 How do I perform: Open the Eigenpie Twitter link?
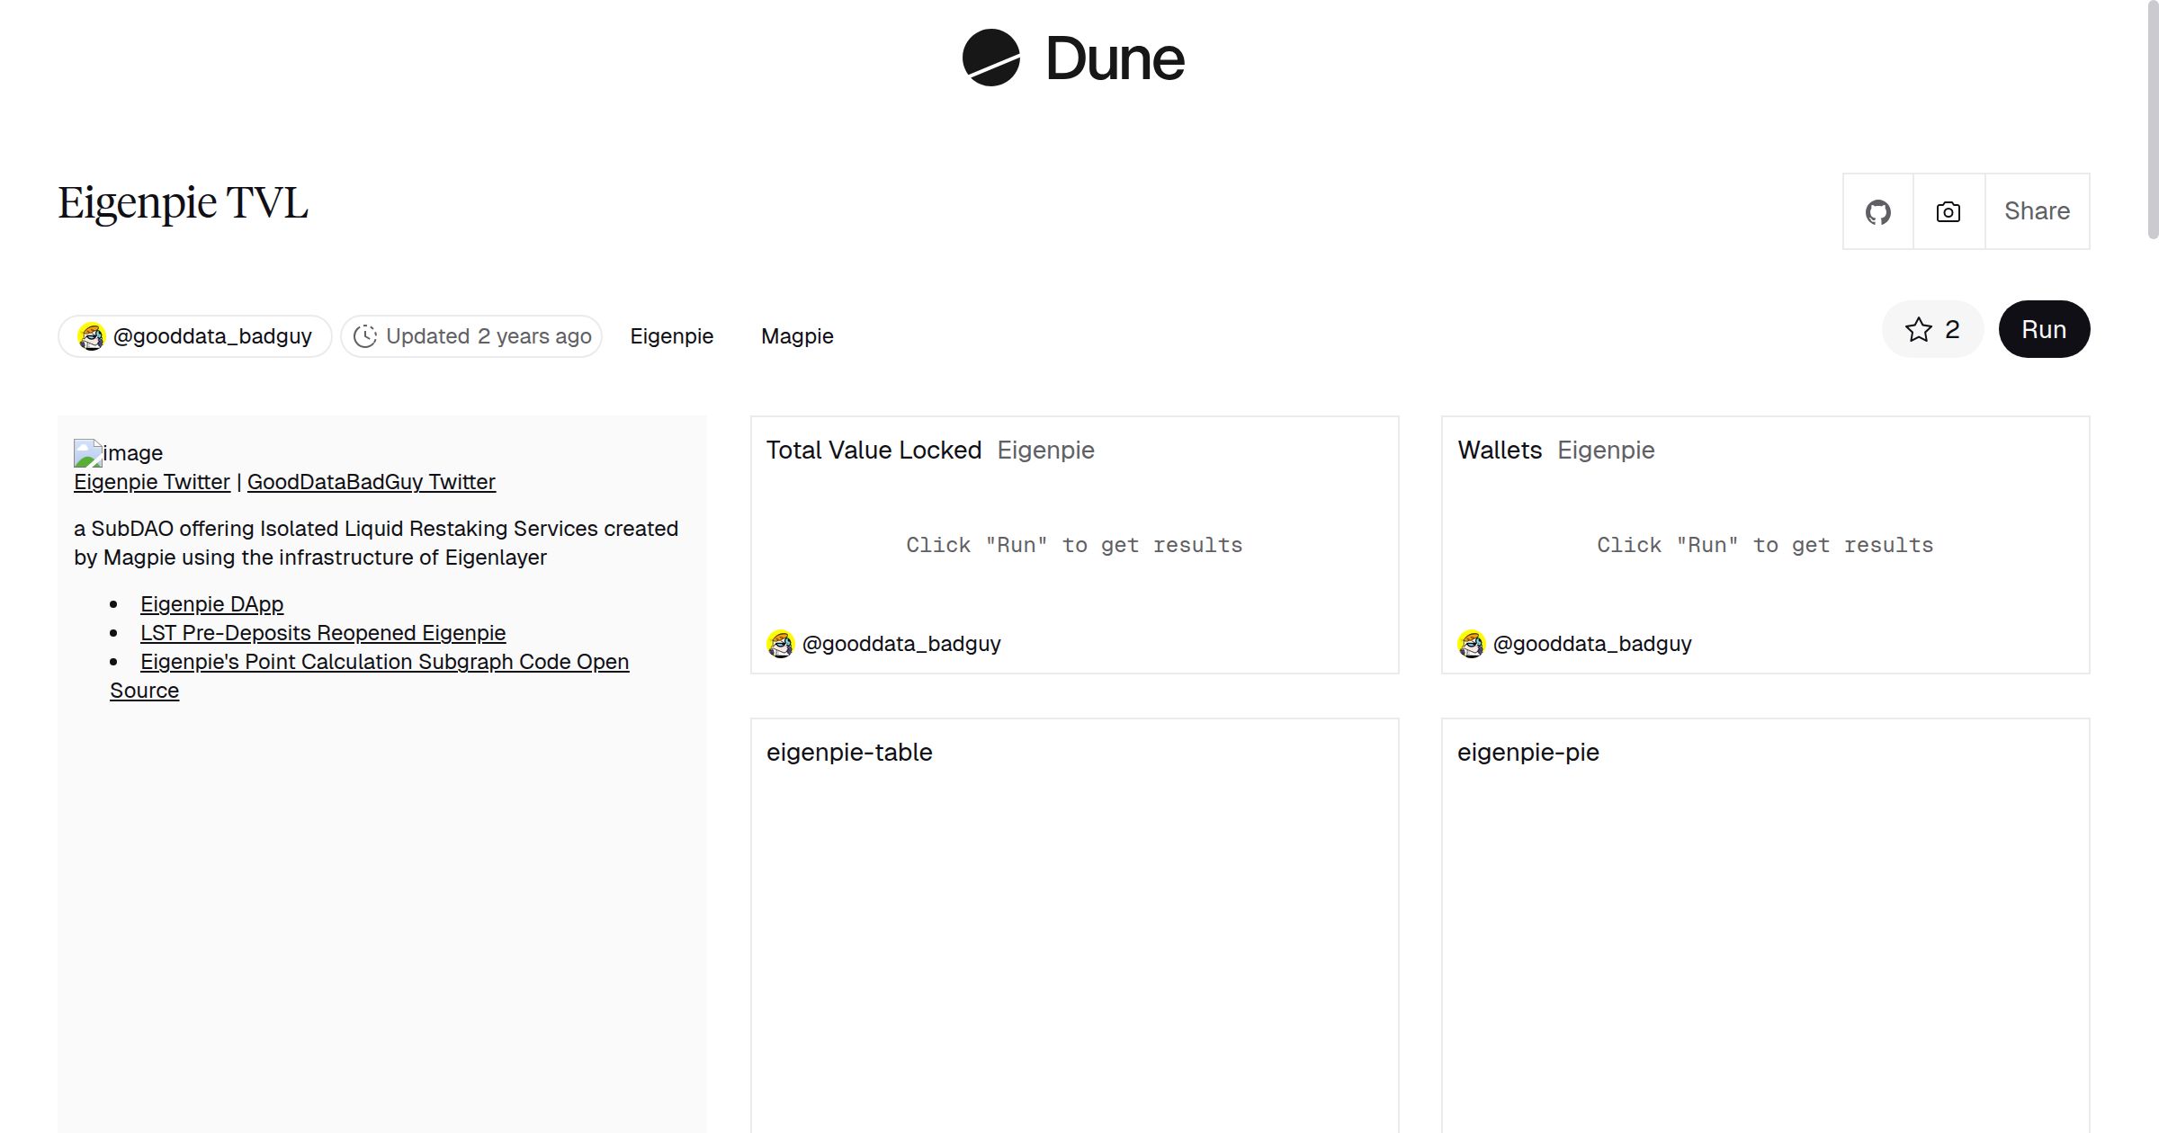click(x=152, y=482)
